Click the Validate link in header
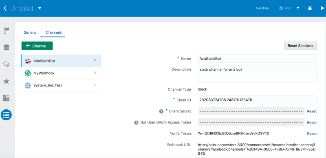Screen dimensions: 326x158 tap(262, 8)
